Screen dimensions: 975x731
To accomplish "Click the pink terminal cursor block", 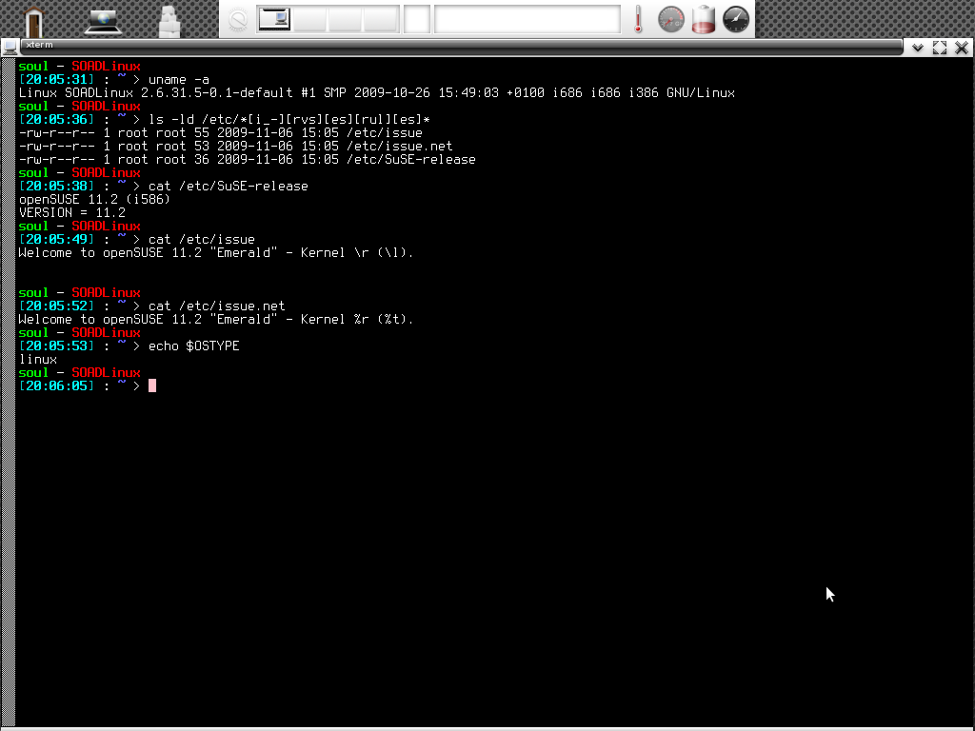I will point(152,386).
